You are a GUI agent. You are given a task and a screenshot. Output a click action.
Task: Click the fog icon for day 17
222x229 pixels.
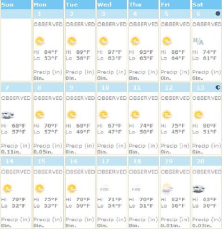[x=104, y=189]
